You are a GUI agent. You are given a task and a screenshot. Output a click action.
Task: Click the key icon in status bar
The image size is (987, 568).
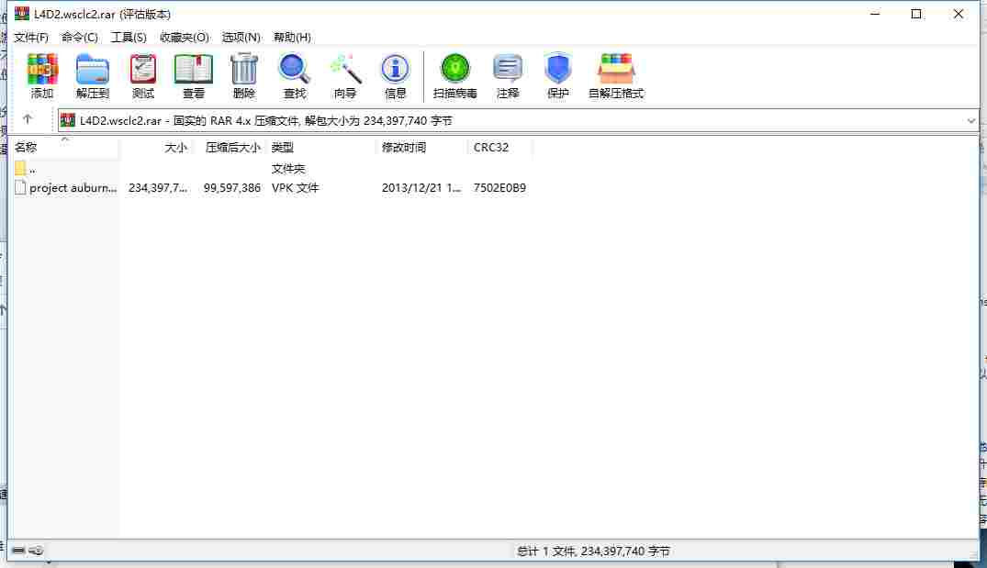[x=36, y=551]
